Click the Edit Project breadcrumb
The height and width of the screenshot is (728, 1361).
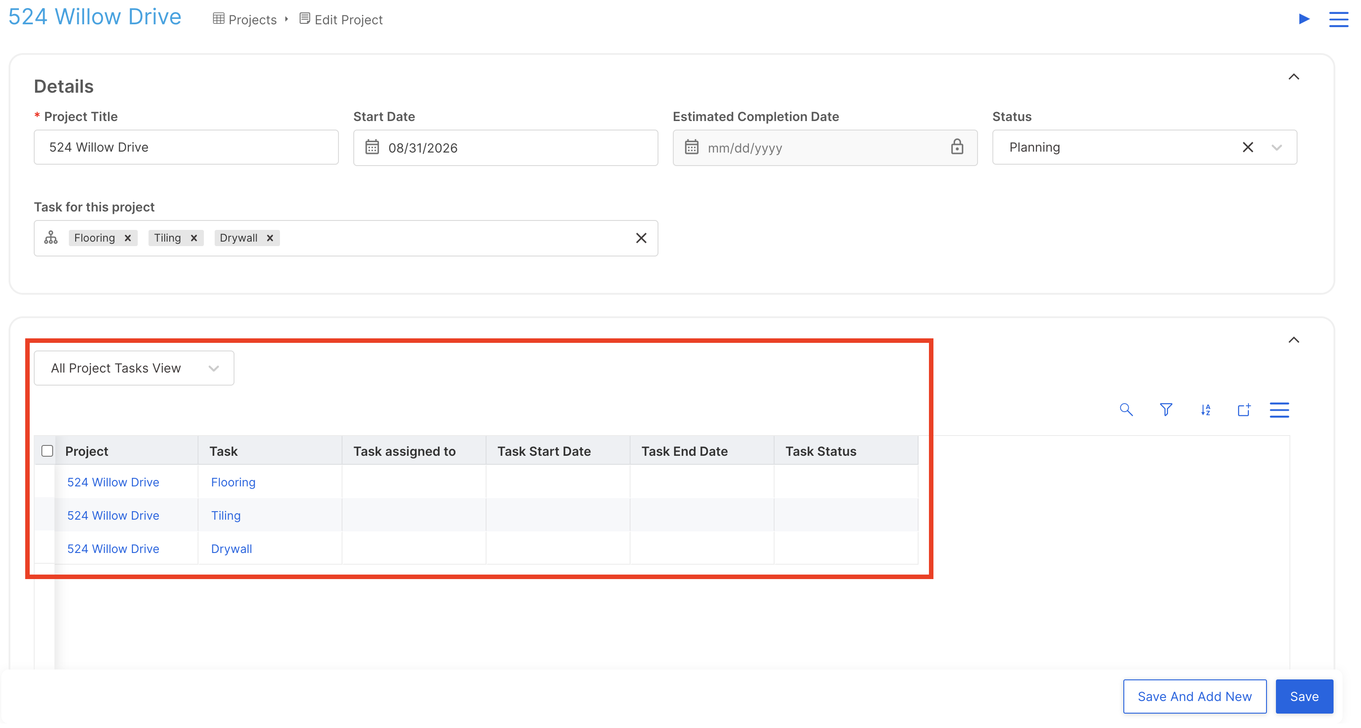[348, 19]
